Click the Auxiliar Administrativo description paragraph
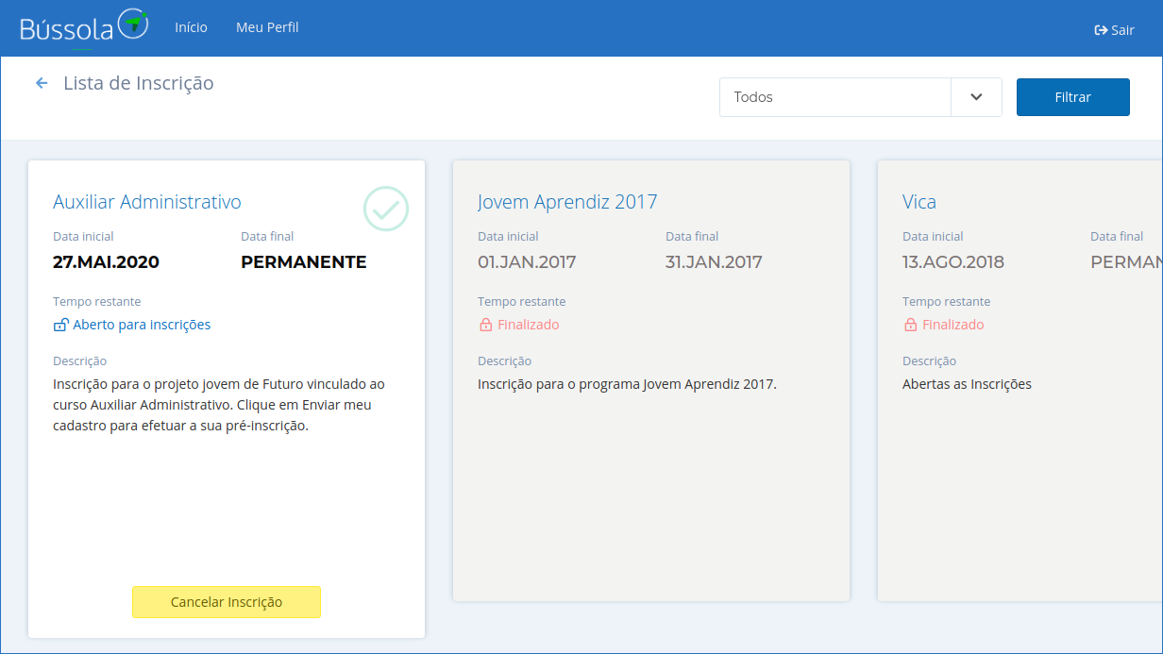The width and height of the screenshot is (1163, 654). [x=219, y=405]
